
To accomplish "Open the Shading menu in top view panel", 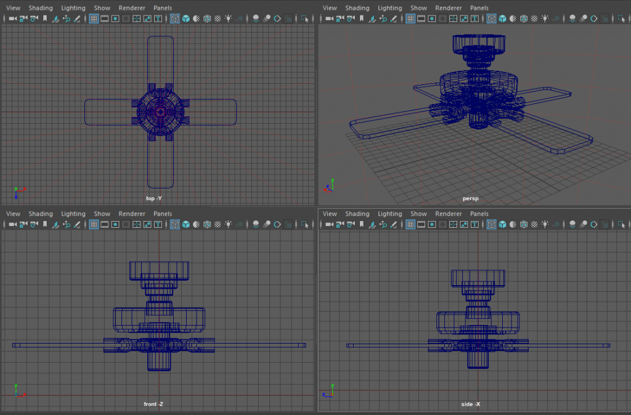I will pyautogui.click(x=41, y=8).
